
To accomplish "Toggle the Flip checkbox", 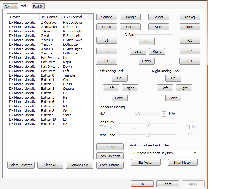I will 188,127.
